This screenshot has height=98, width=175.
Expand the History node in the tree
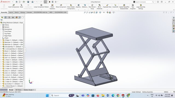coord(1,25)
